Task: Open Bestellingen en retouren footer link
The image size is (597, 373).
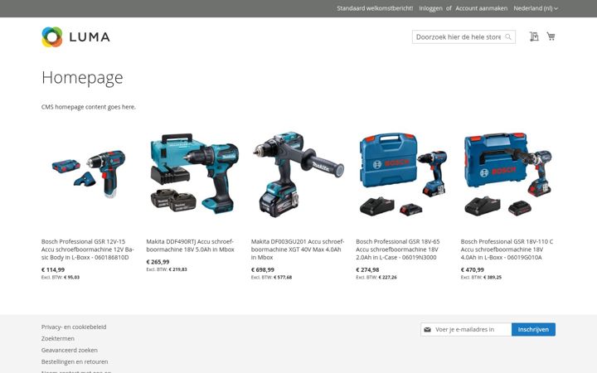Action: pyautogui.click(x=75, y=361)
